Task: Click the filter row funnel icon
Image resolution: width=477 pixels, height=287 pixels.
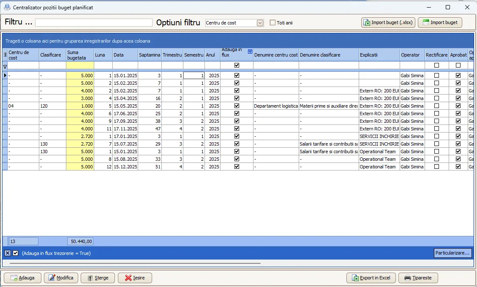Action: [5, 66]
